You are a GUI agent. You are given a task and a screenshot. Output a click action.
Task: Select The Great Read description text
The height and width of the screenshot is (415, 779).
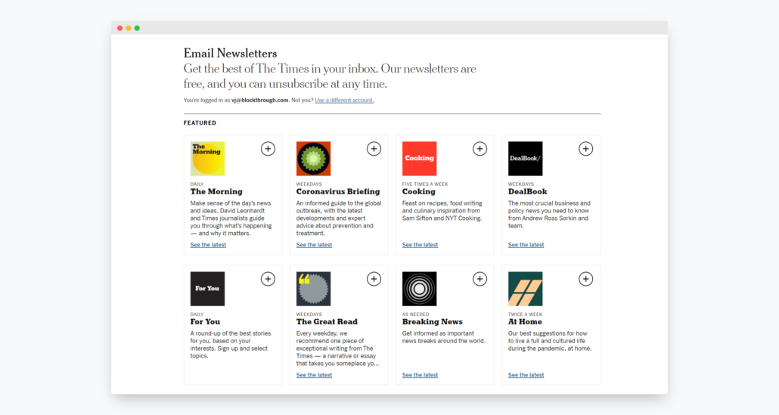point(337,348)
